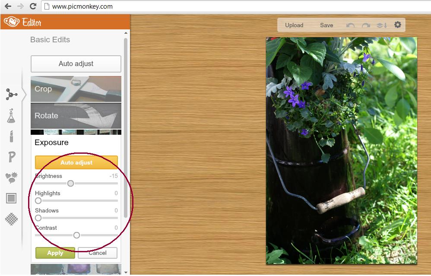431x276 pixels.
Task: Click the www.picmonkey.com address bar
Action: (236, 6)
